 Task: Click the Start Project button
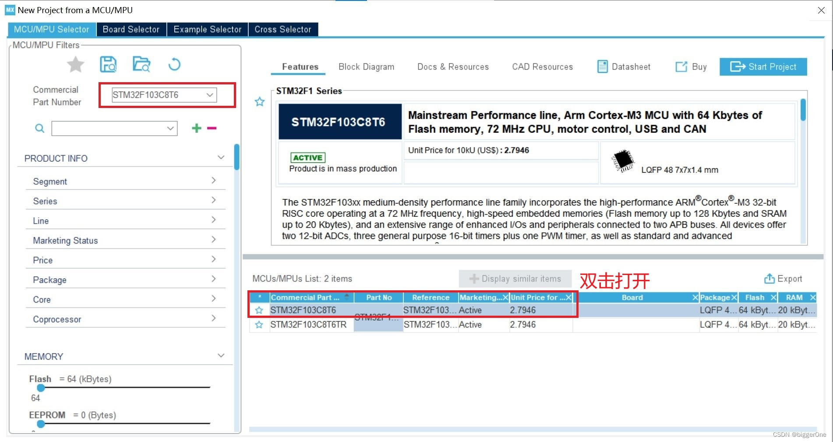[763, 66]
